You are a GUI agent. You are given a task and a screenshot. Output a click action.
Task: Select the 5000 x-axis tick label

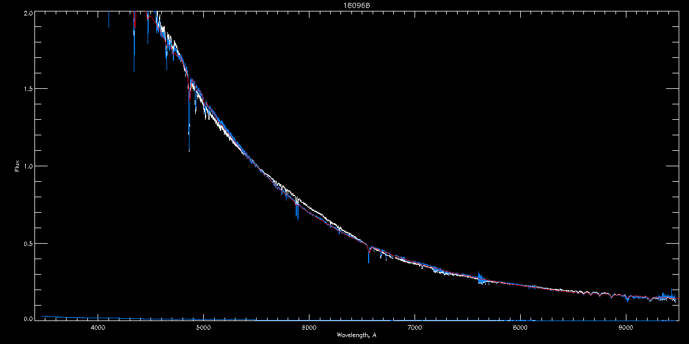(203, 327)
